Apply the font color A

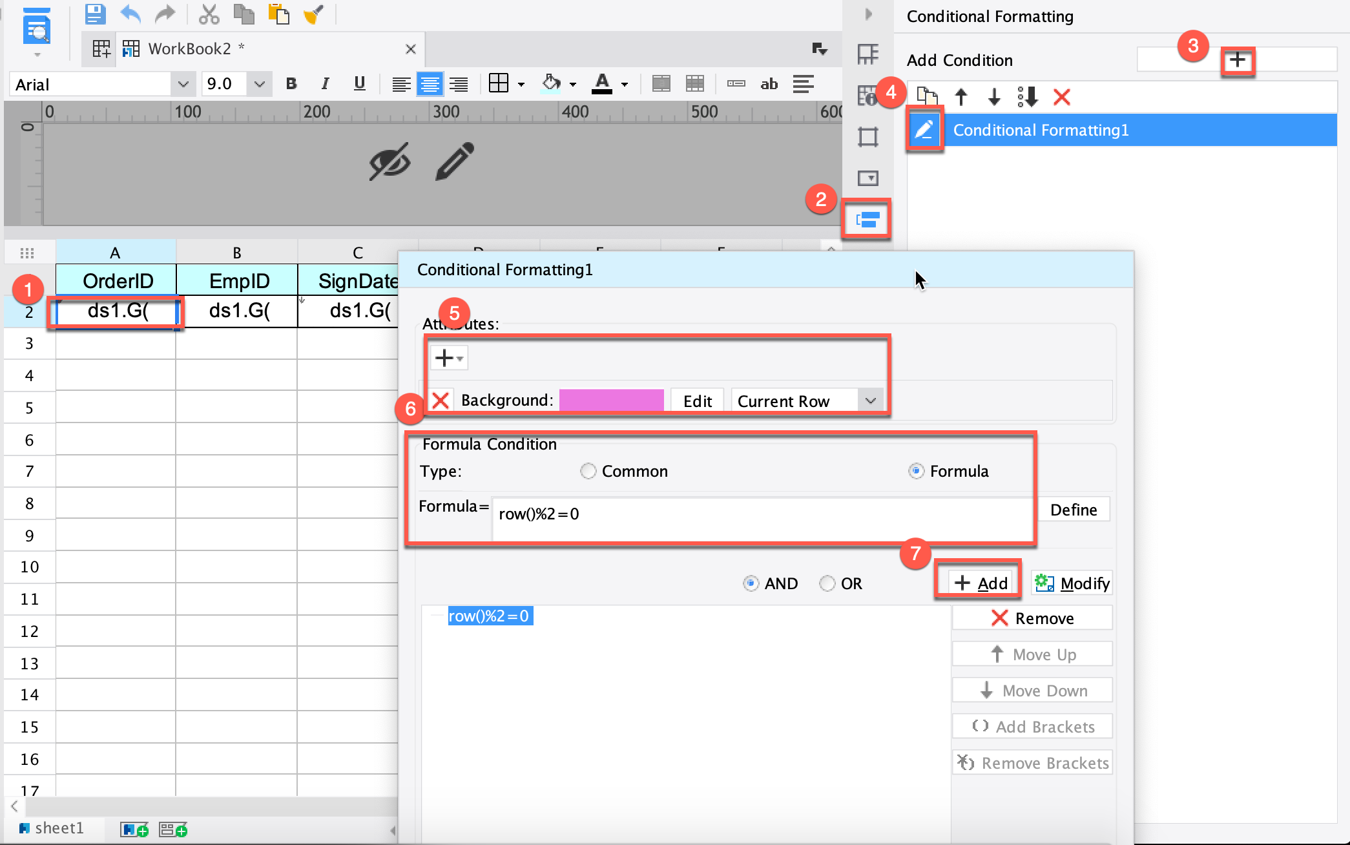click(602, 83)
